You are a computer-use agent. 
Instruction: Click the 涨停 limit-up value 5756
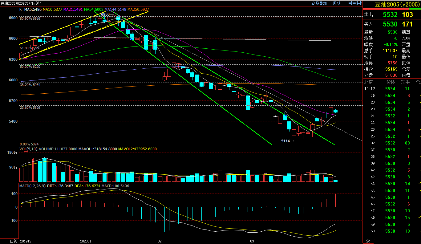pyautogui.click(x=393, y=63)
